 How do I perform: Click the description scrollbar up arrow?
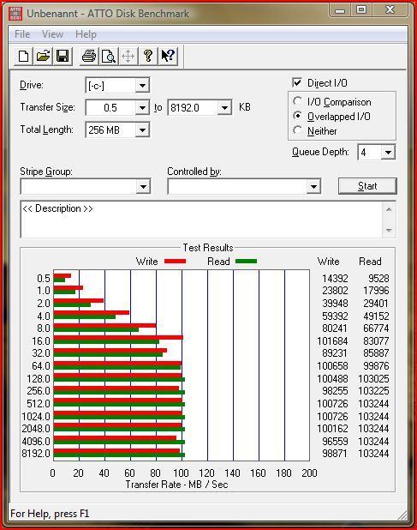click(389, 209)
